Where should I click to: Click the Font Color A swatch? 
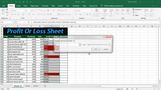[33, 14]
